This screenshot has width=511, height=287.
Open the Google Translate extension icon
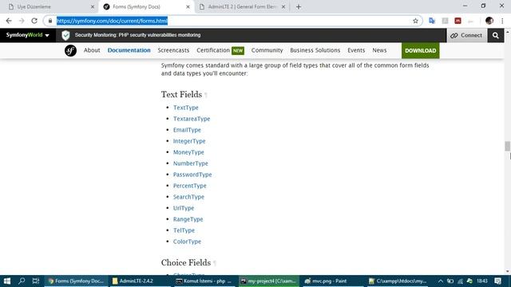[432, 21]
